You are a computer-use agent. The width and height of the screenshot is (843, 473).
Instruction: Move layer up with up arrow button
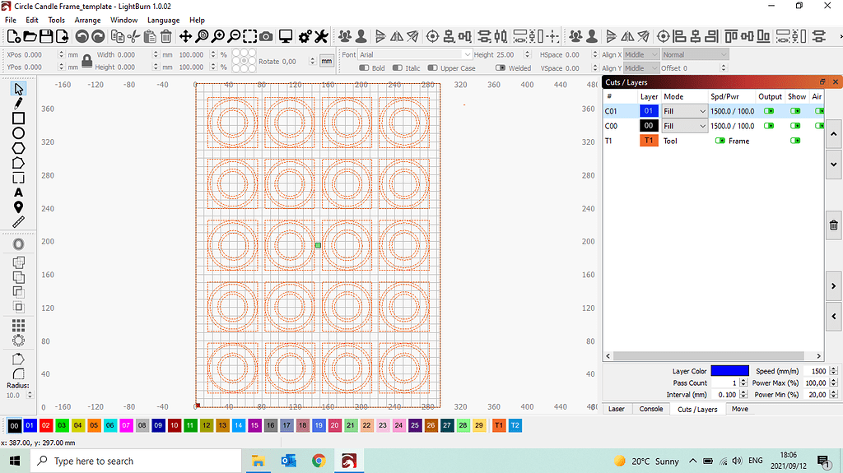[833, 133]
